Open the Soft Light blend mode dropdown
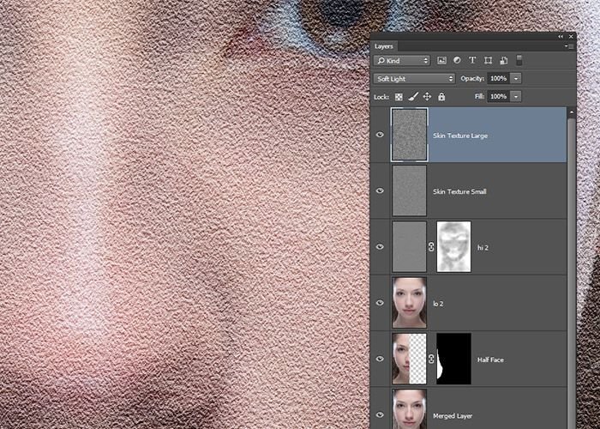 (x=415, y=78)
